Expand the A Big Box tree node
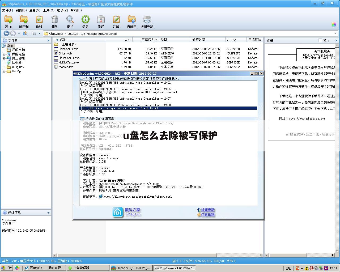The width and height of the screenshot is (340, 272). [4, 67]
